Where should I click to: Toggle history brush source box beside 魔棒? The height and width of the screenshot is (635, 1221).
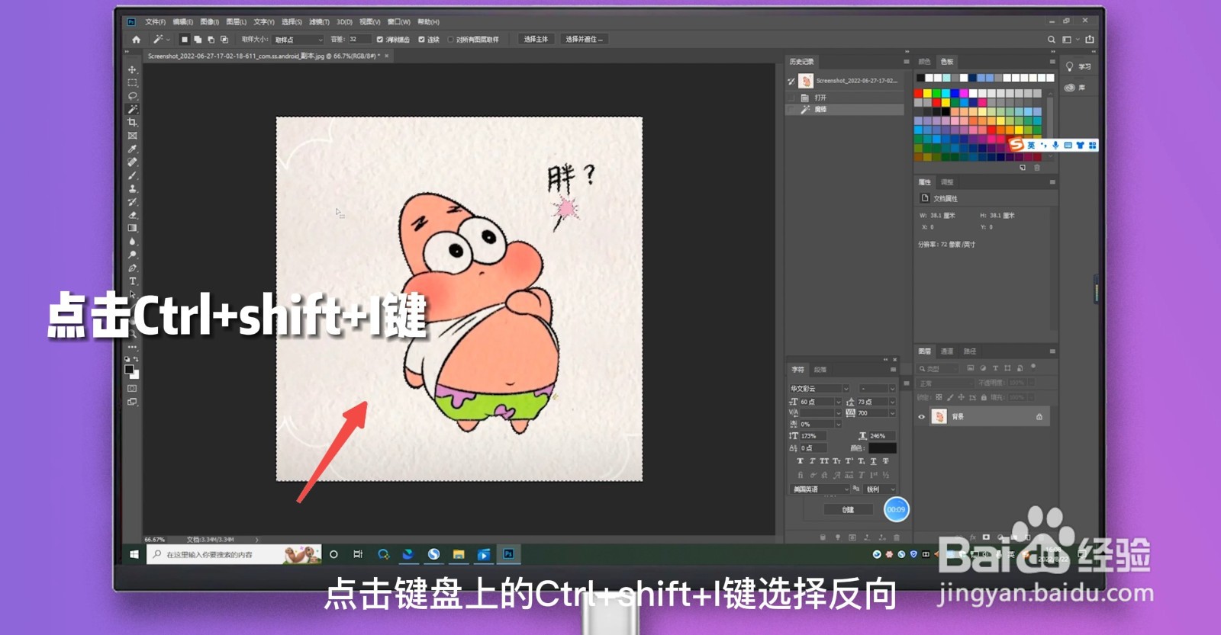[791, 110]
